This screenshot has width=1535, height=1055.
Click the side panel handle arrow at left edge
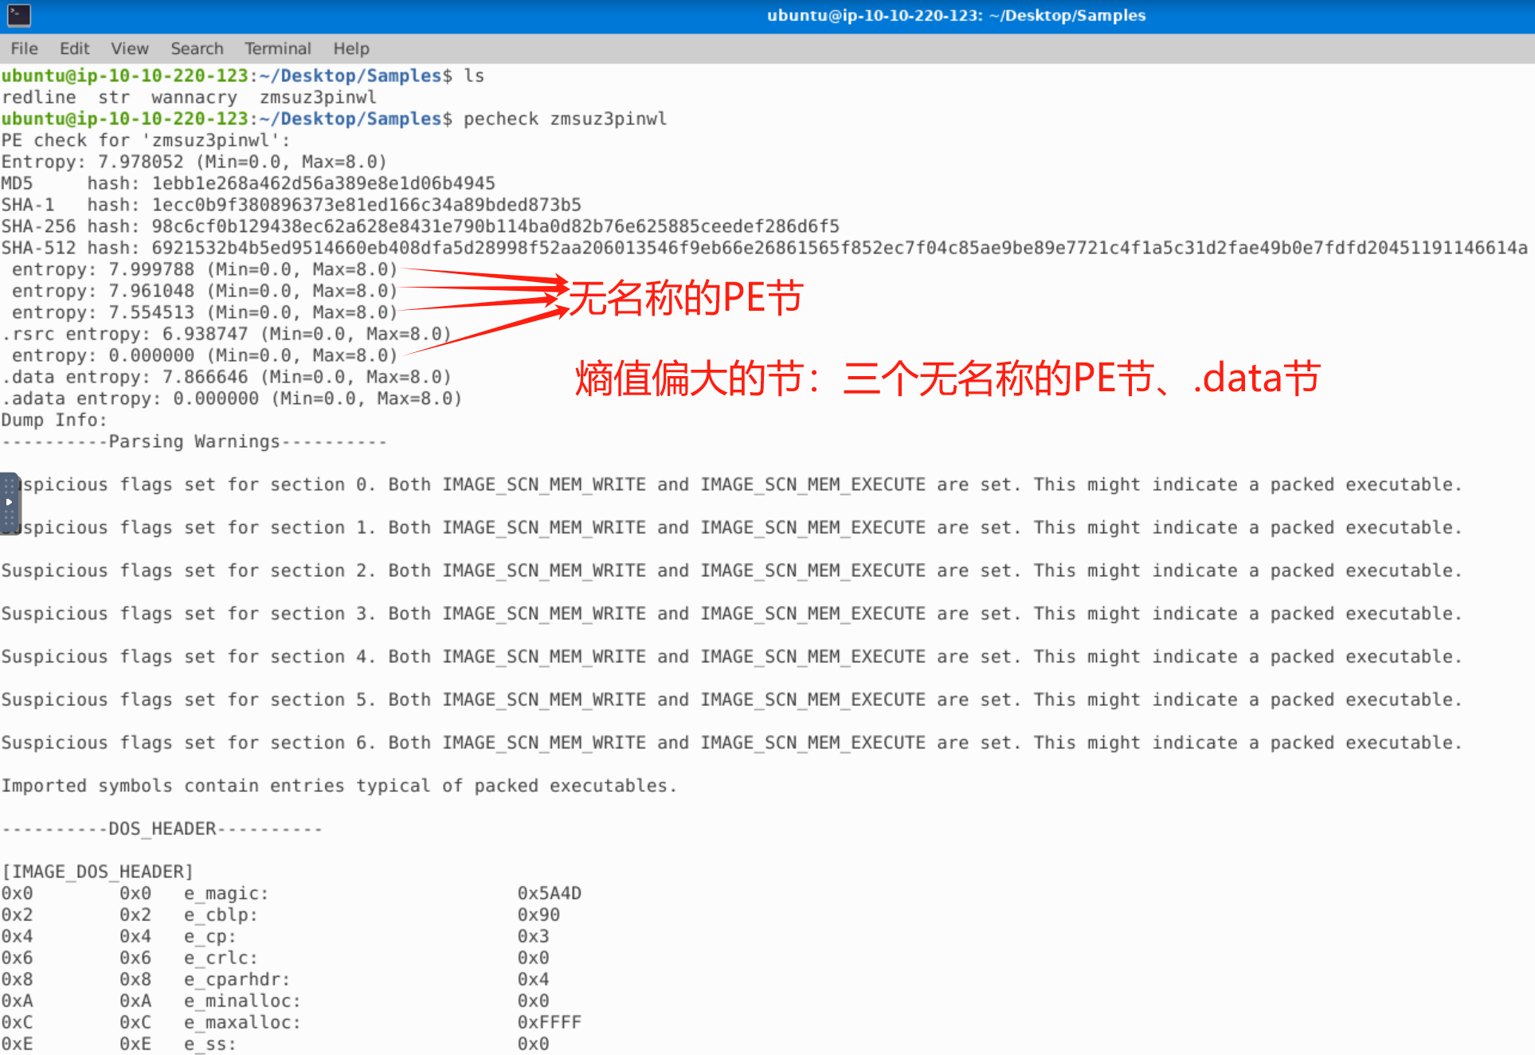click(9, 503)
